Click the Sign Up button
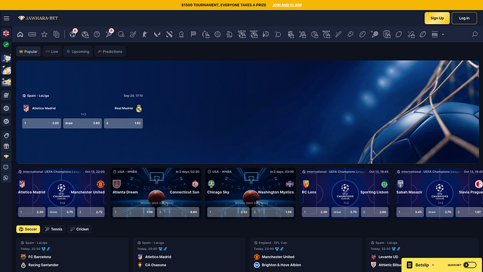 point(437,18)
